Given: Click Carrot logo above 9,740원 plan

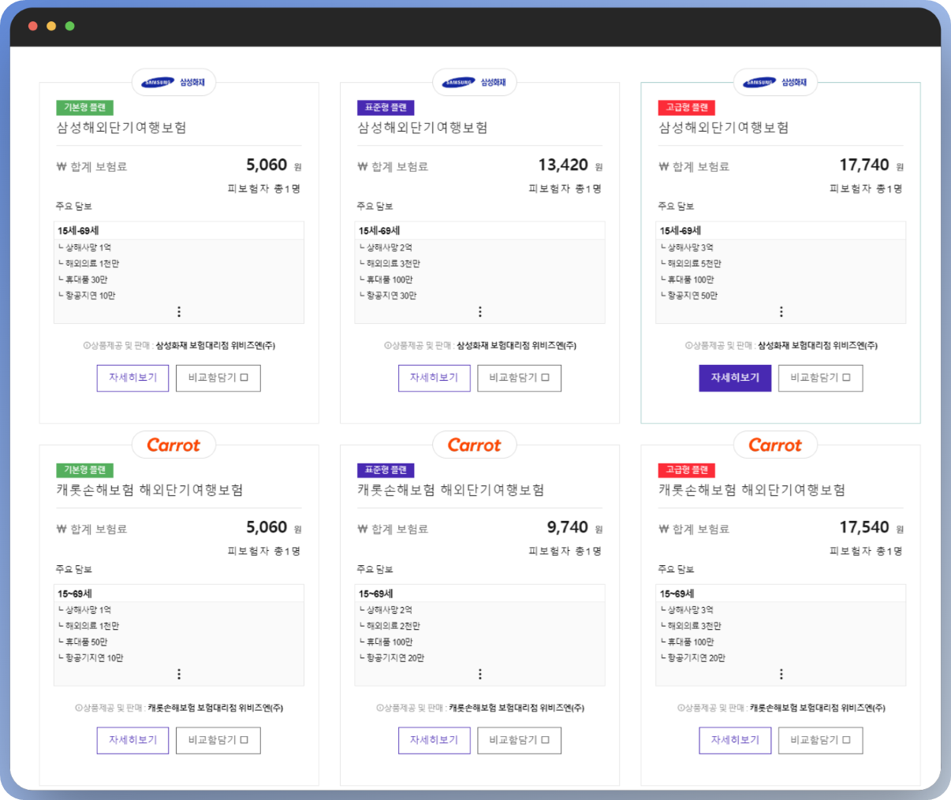Looking at the screenshot, I should point(475,445).
